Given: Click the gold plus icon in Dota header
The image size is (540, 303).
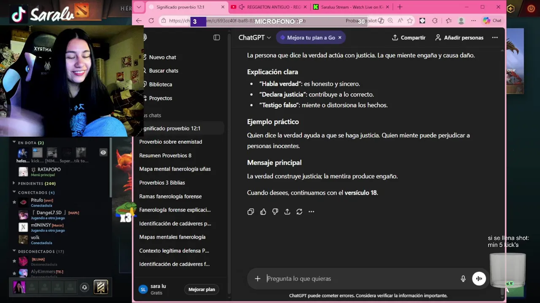Looking at the screenshot, I should [x=510, y=8].
